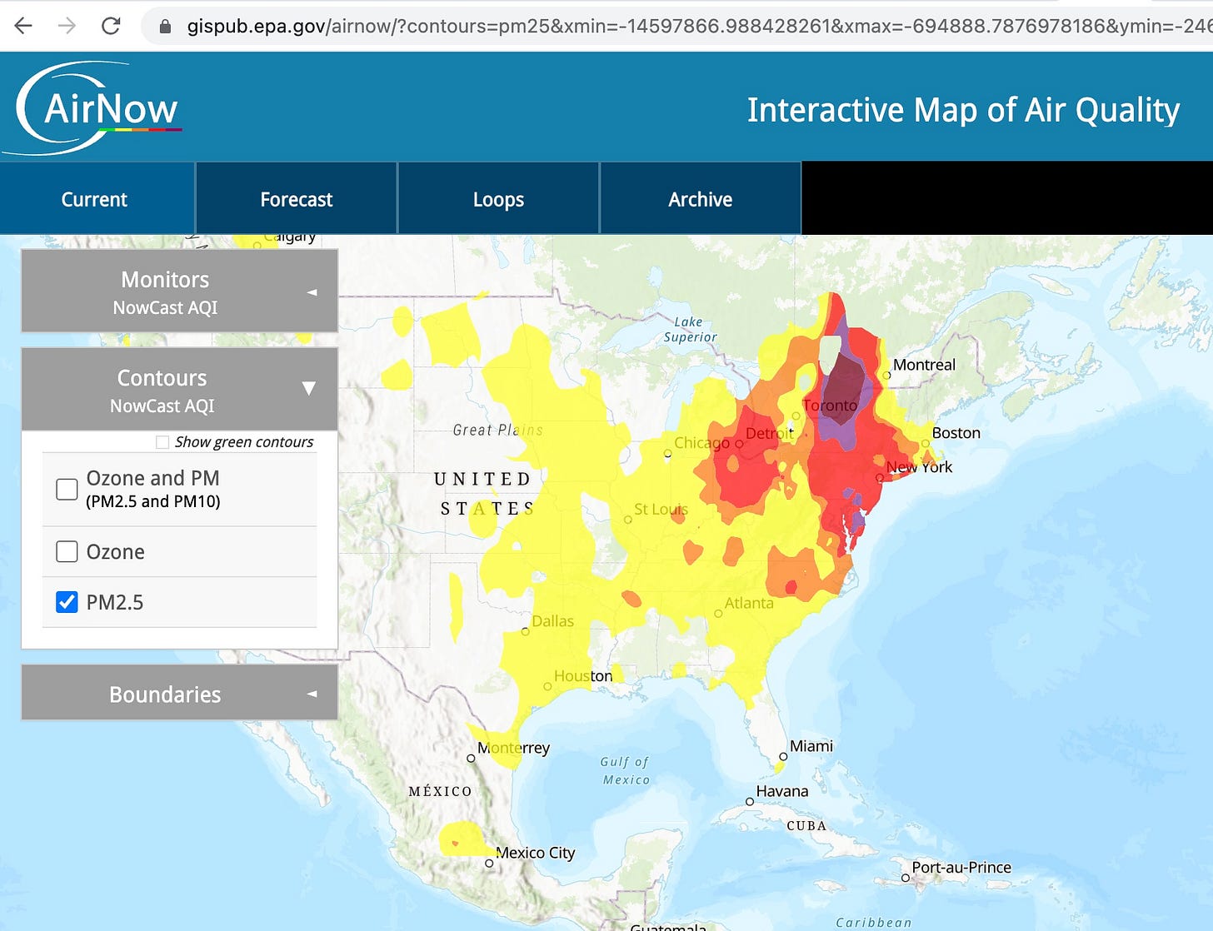Click the Contours NowCast AQI header
This screenshot has height=931, width=1213.
click(179, 389)
